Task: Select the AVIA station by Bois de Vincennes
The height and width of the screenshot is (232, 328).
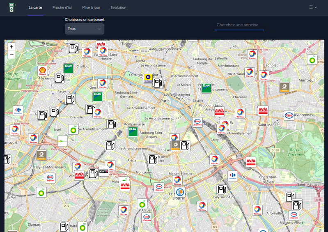Action: click(251, 162)
